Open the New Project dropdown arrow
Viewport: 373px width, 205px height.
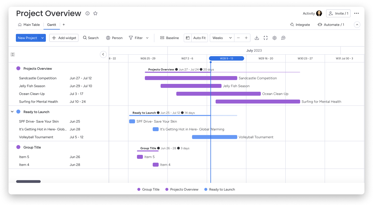click(43, 38)
